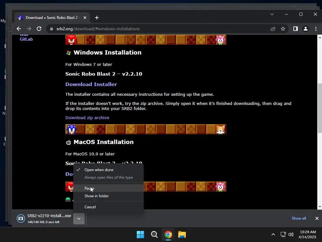
Task: Open the GitLab sidebar link
Action: pyautogui.click(x=26, y=39)
